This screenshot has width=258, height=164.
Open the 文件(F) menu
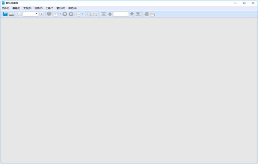coord(6,8)
